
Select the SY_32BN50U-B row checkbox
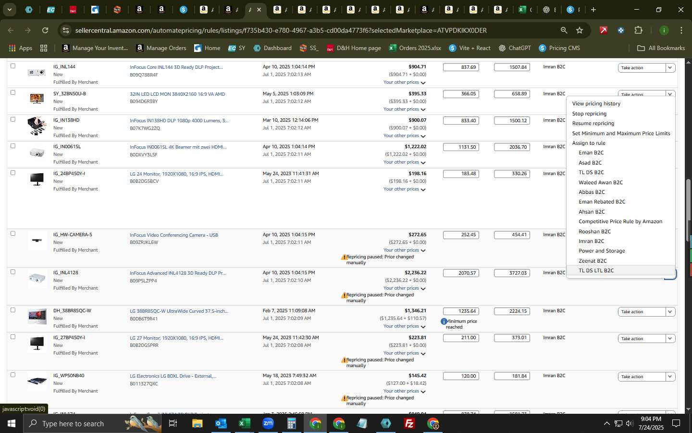[13, 92]
